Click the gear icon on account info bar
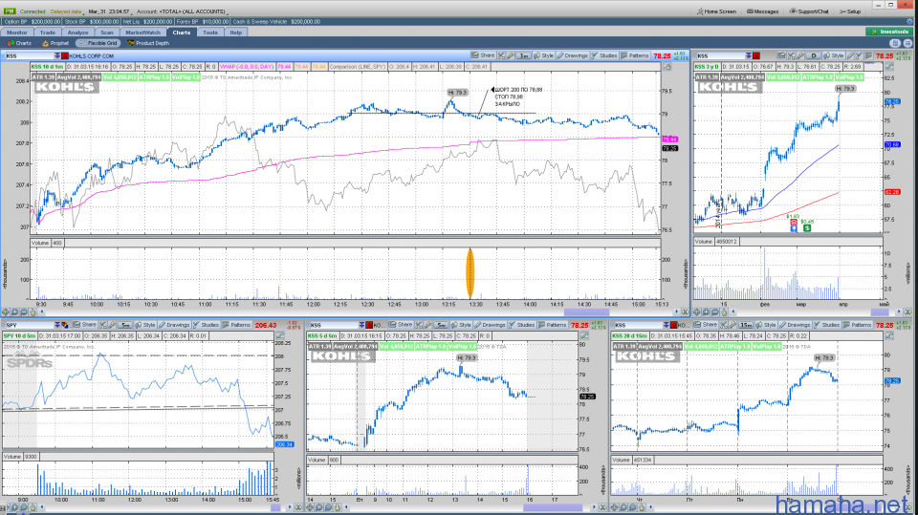Image resolution: width=918 pixels, height=515 pixels. pos(909,22)
